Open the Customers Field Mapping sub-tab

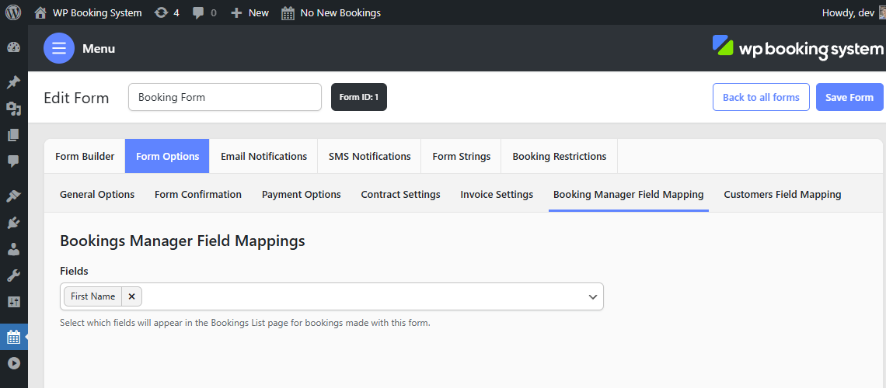click(x=782, y=195)
